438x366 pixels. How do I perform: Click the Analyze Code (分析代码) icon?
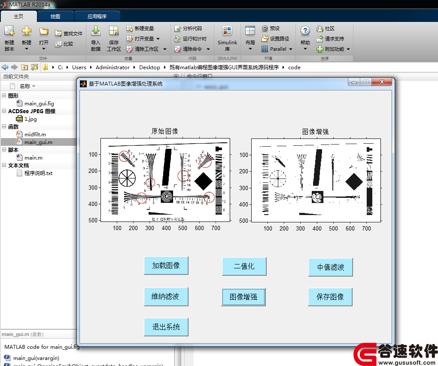177,28
